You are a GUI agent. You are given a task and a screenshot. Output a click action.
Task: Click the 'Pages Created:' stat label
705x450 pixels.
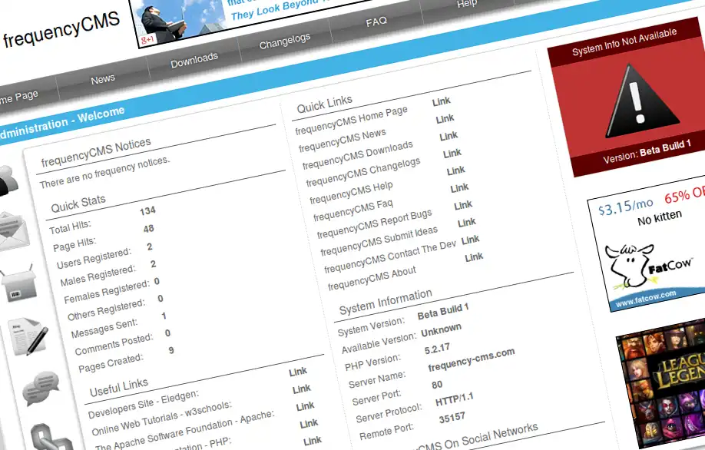111,363
